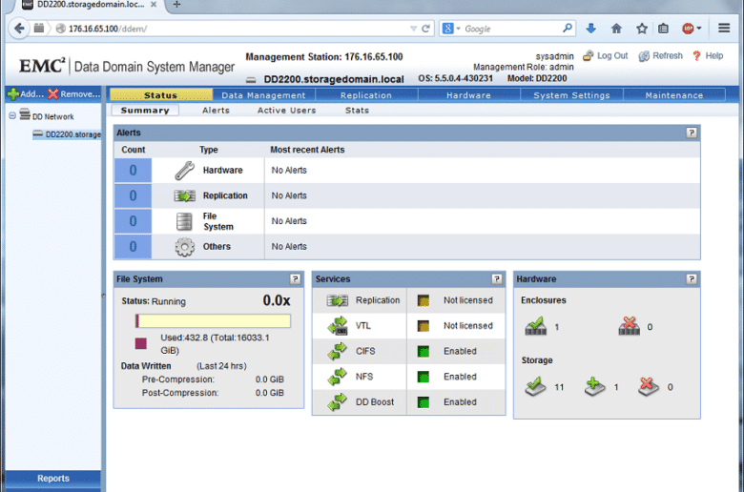
Task: Open the browser hamburger menu
Action: click(x=724, y=28)
